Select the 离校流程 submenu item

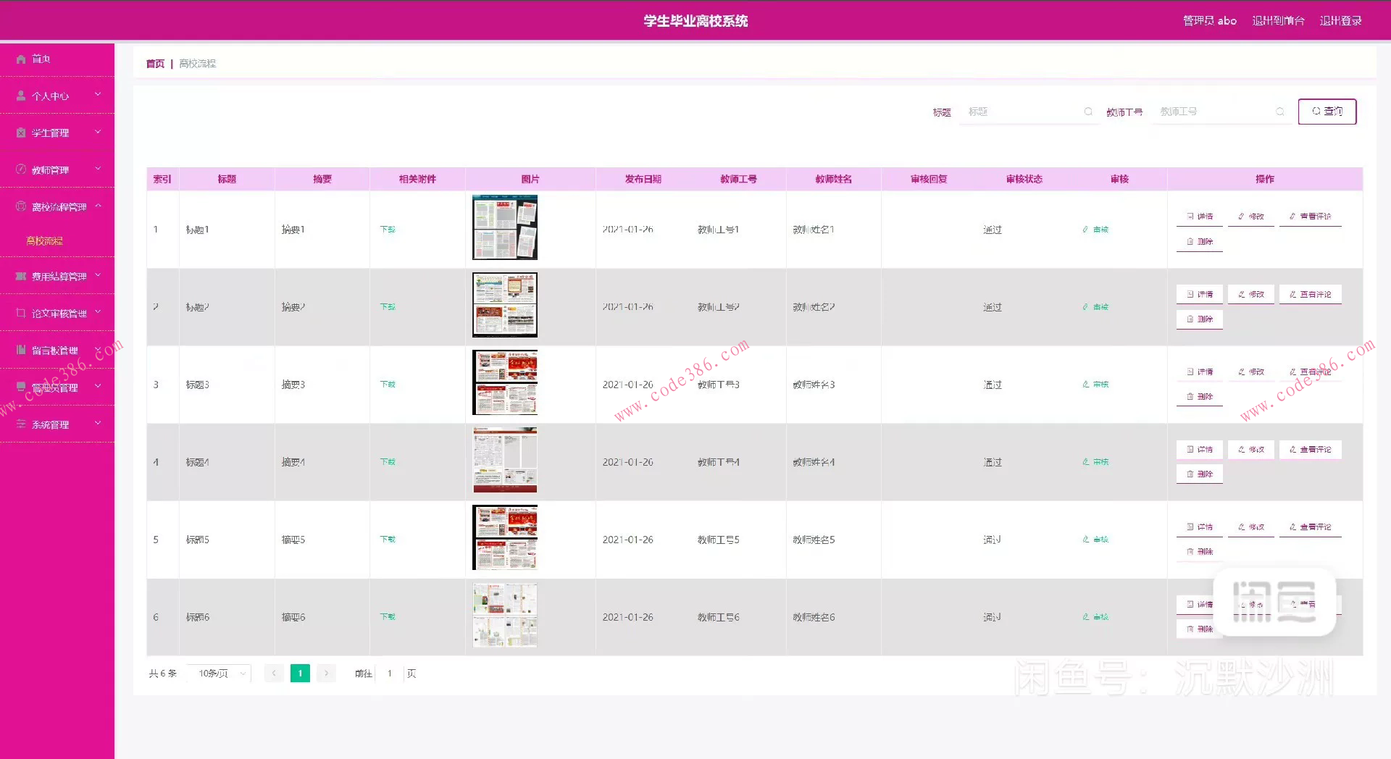click(x=45, y=240)
